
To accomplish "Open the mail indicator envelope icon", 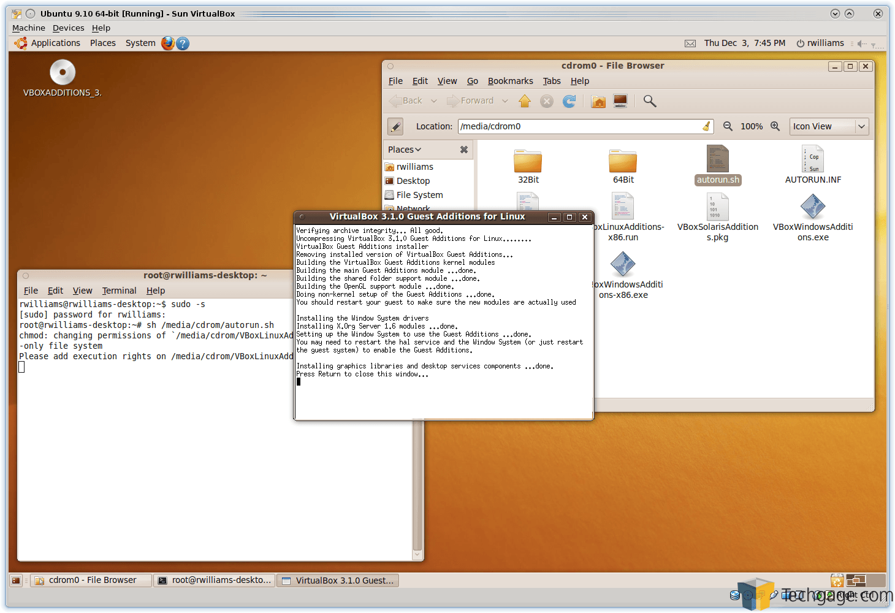I will click(x=690, y=44).
